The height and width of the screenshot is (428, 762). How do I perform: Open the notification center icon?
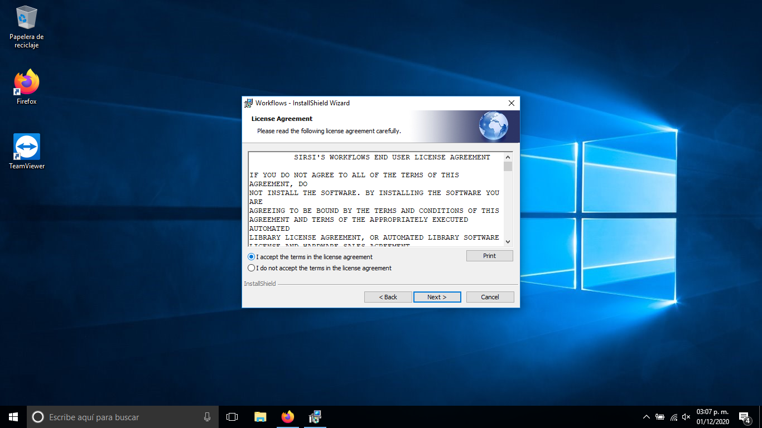click(744, 417)
